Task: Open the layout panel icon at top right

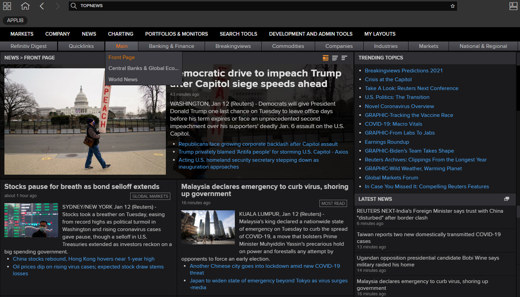Action: 513,6
